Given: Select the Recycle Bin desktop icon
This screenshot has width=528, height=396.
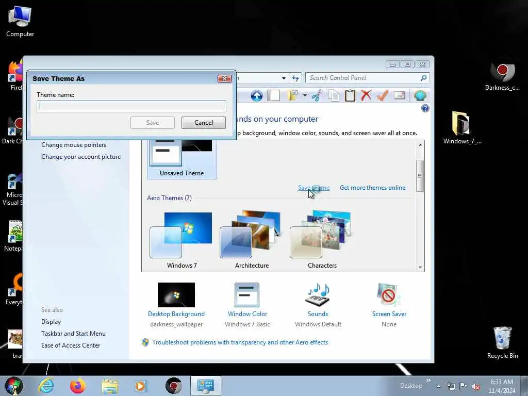Looking at the screenshot, I should [x=502, y=342].
